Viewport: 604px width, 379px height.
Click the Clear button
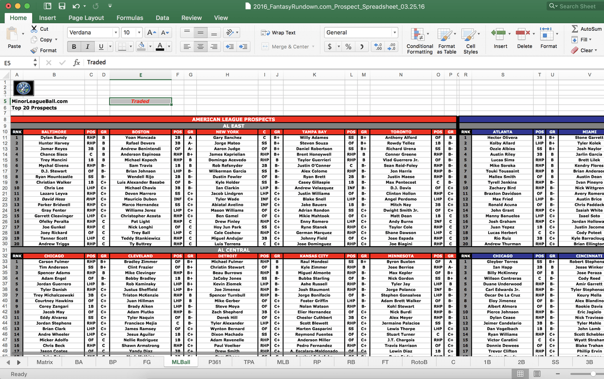[x=586, y=50]
